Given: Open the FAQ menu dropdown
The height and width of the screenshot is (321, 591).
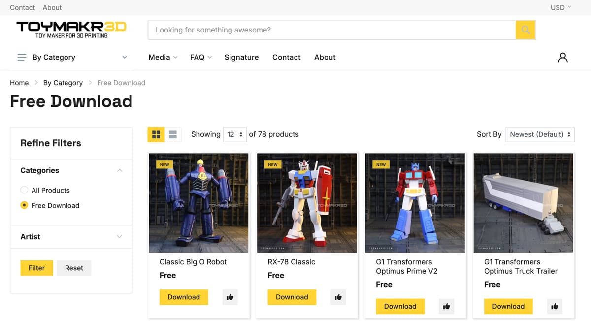Looking at the screenshot, I should point(201,57).
